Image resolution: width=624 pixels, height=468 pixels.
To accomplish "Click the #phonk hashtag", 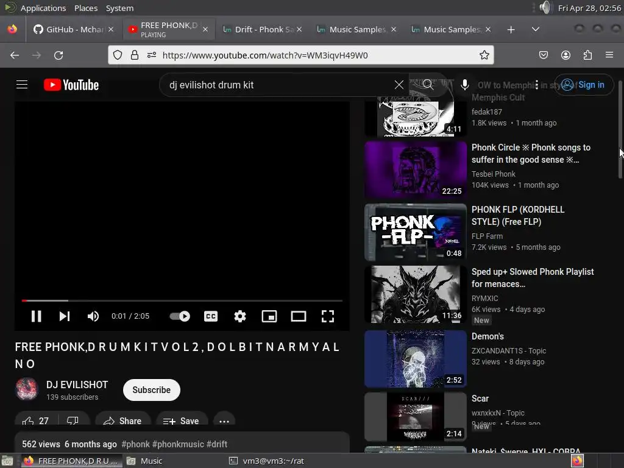I will [x=136, y=444].
